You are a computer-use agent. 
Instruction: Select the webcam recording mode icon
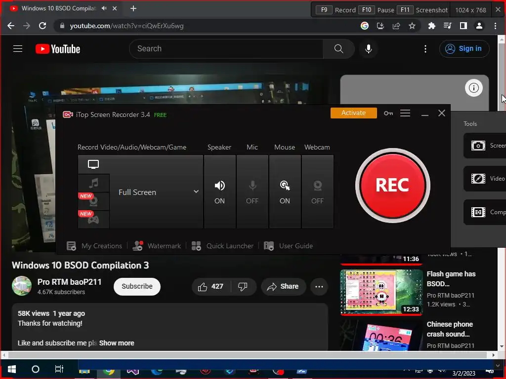(x=93, y=201)
